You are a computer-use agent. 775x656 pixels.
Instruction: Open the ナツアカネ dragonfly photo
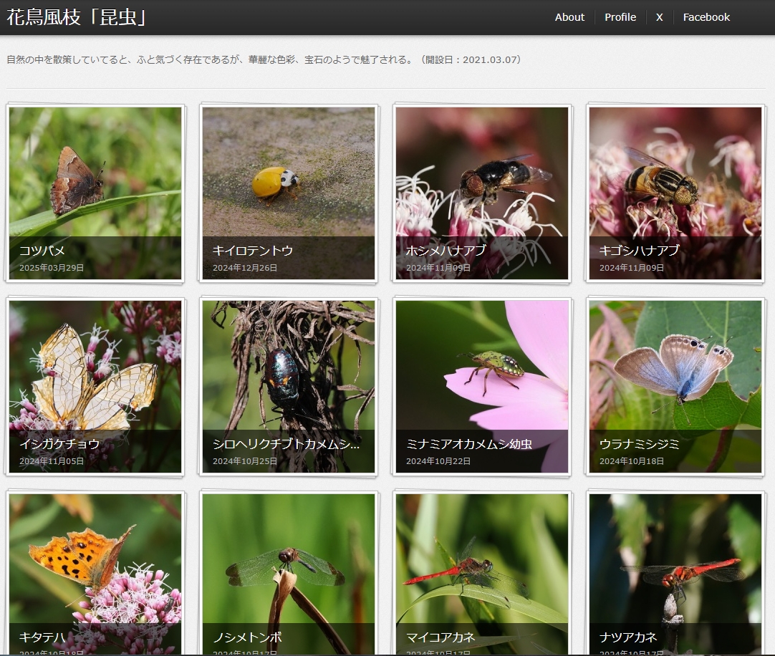(675, 574)
